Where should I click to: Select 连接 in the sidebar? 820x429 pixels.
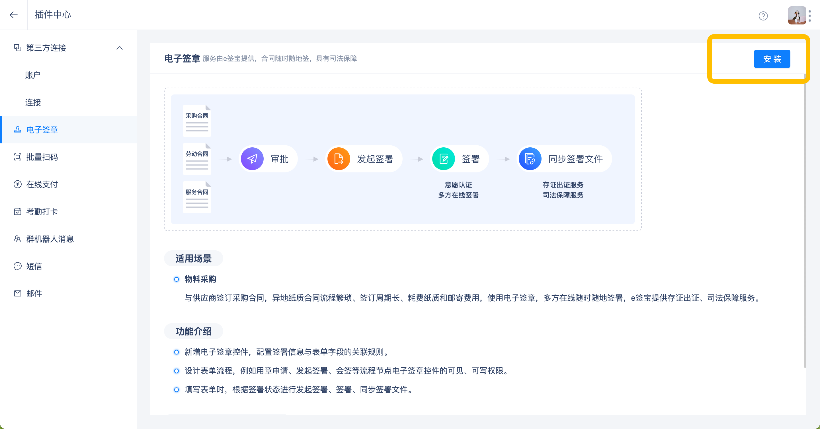coord(33,102)
